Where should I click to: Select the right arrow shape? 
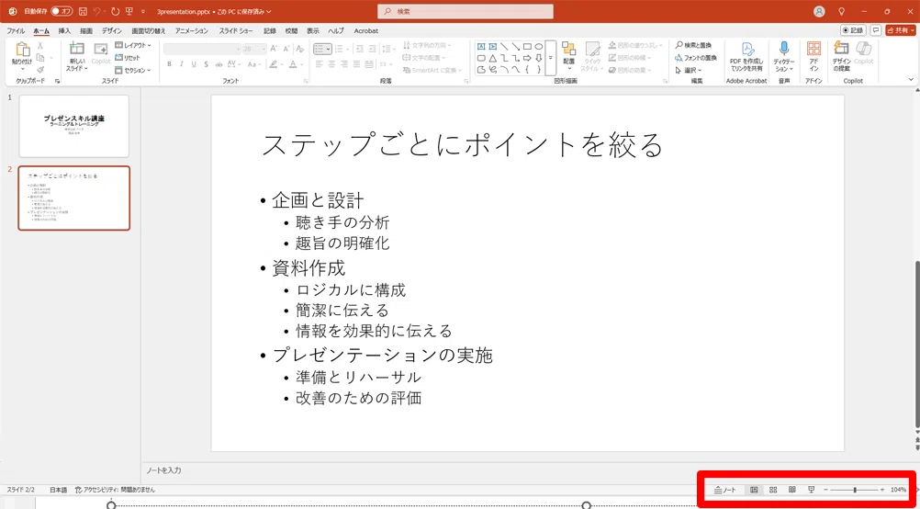coord(527,58)
